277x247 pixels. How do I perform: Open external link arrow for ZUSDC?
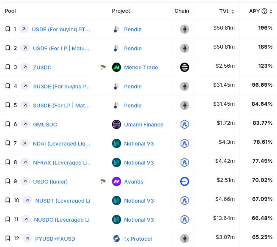coord(25,67)
